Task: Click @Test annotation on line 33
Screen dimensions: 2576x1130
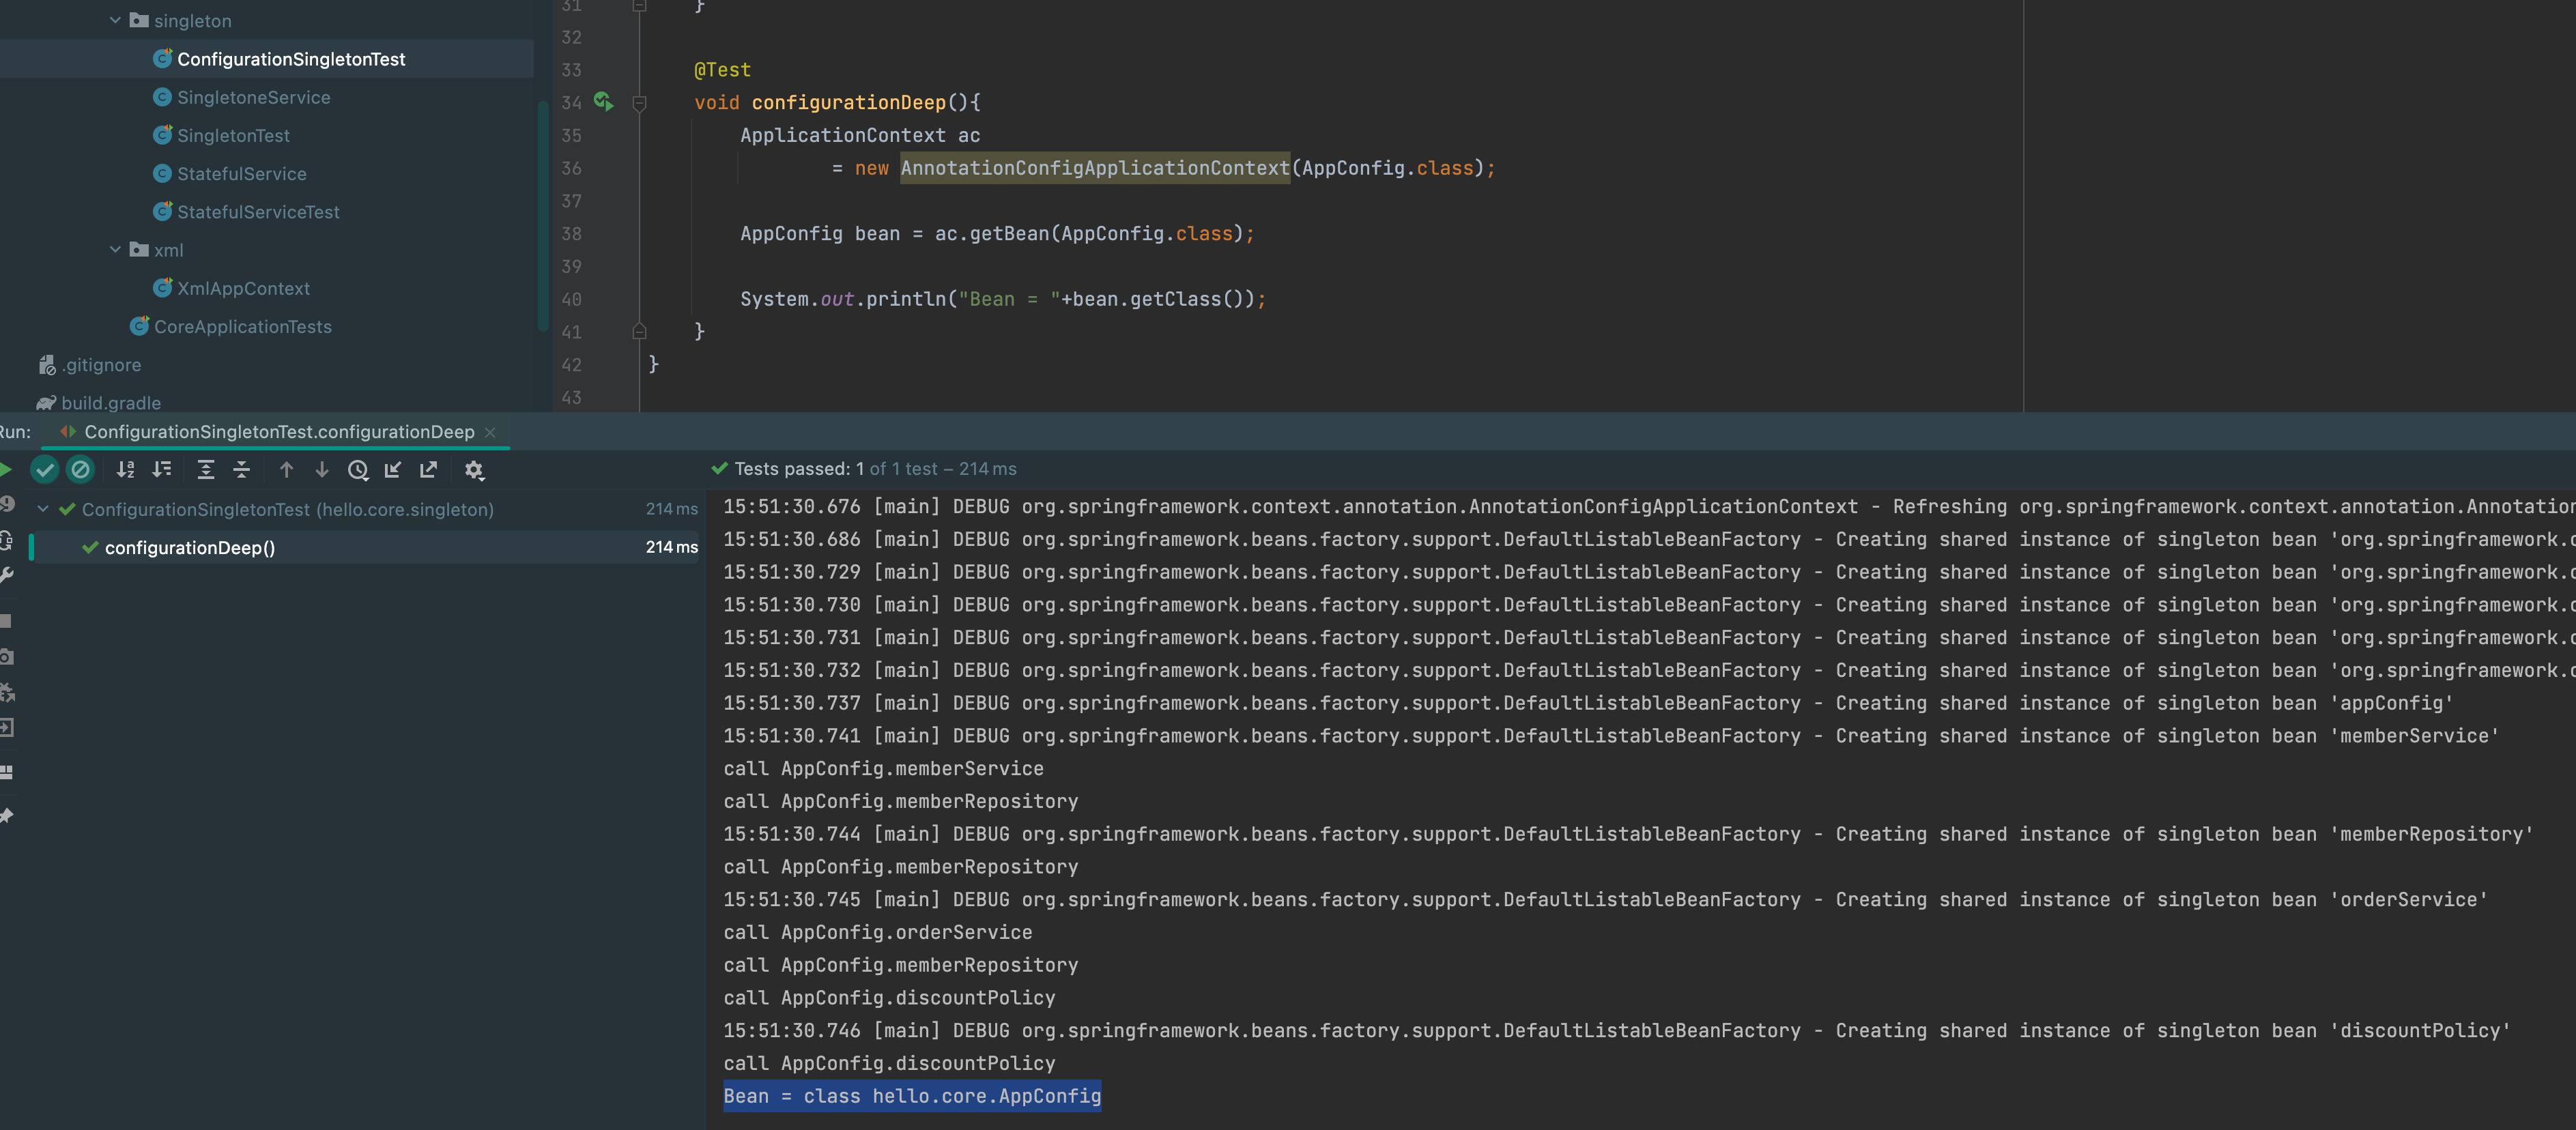Action: pos(722,70)
